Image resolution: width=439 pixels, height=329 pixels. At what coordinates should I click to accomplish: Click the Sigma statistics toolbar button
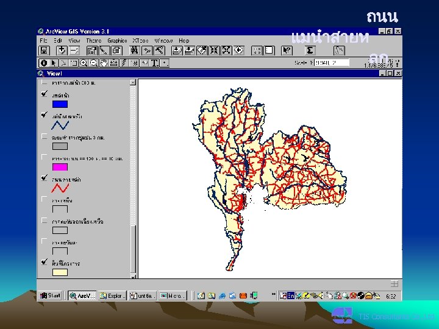click(310, 51)
